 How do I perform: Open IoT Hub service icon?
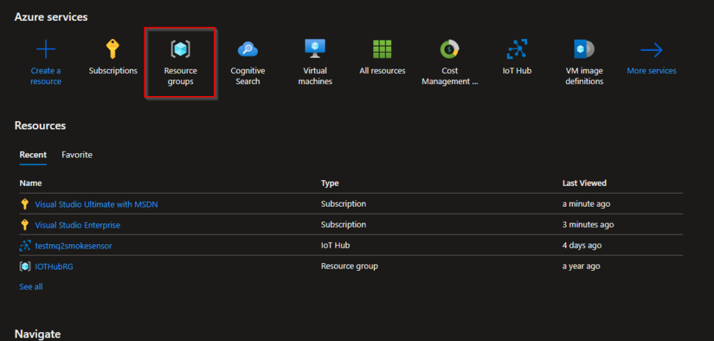(x=517, y=49)
